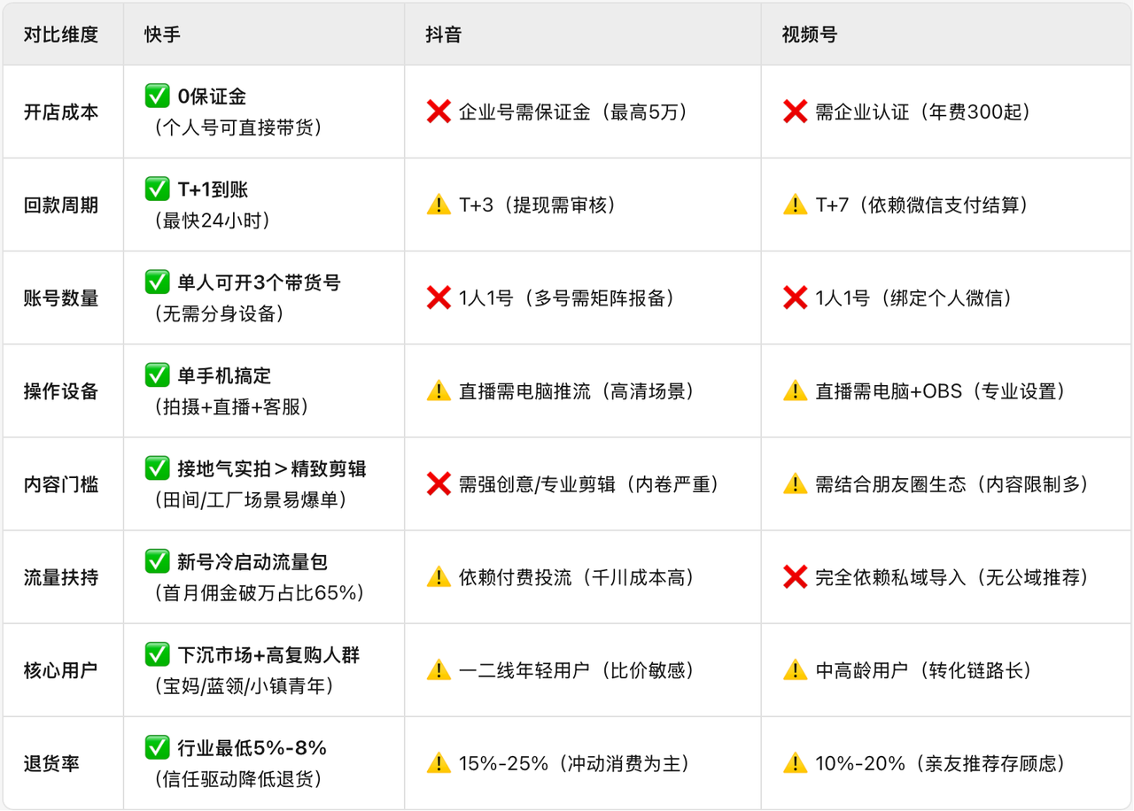This screenshot has width=1134, height=811.
Task: Click the red cross beside 企业号需保证金
Action: tap(439, 112)
